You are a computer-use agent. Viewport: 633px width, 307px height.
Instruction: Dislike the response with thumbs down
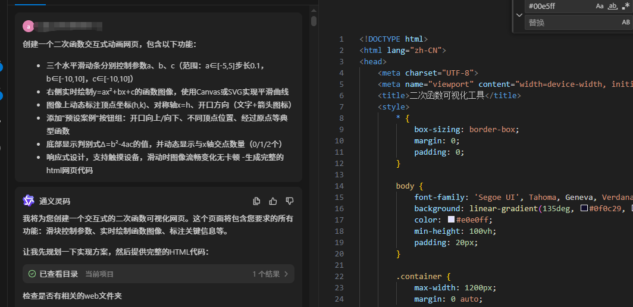pos(290,201)
